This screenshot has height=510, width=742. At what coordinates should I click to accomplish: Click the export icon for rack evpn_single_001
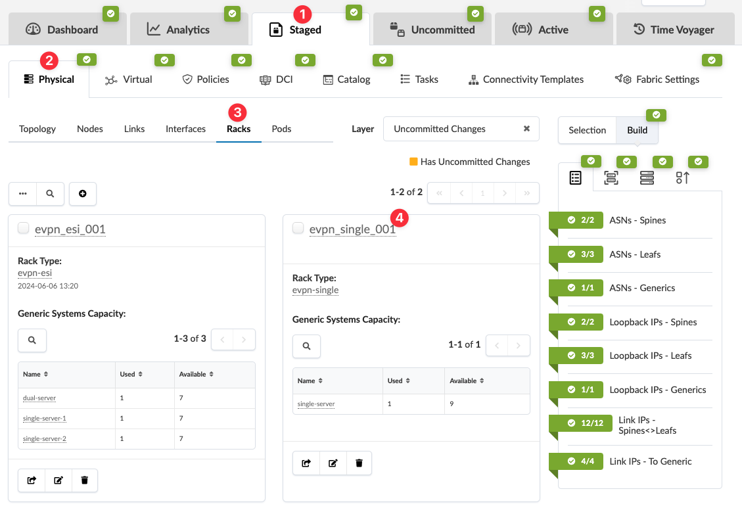pyautogui.click(x=306, y=463)
